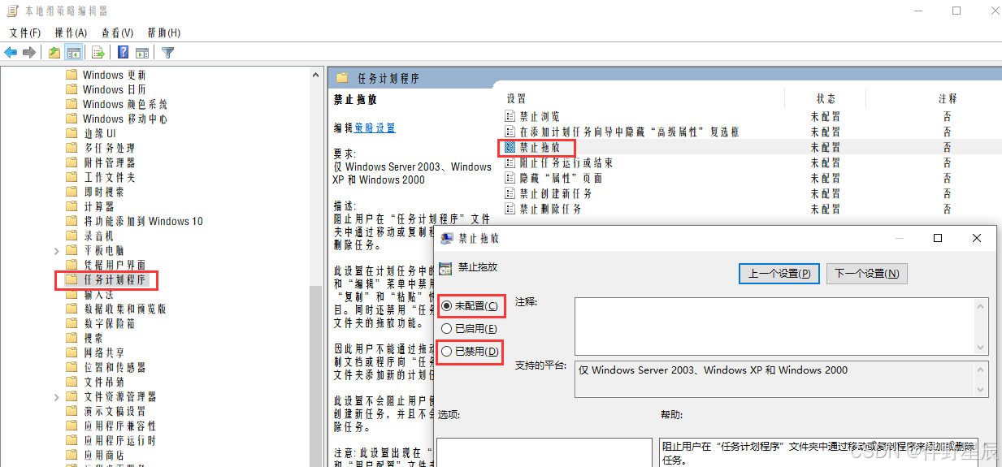Choose the 已启用(E) radio option
The height and width of the screenshot is (467, 1002).
446,329
